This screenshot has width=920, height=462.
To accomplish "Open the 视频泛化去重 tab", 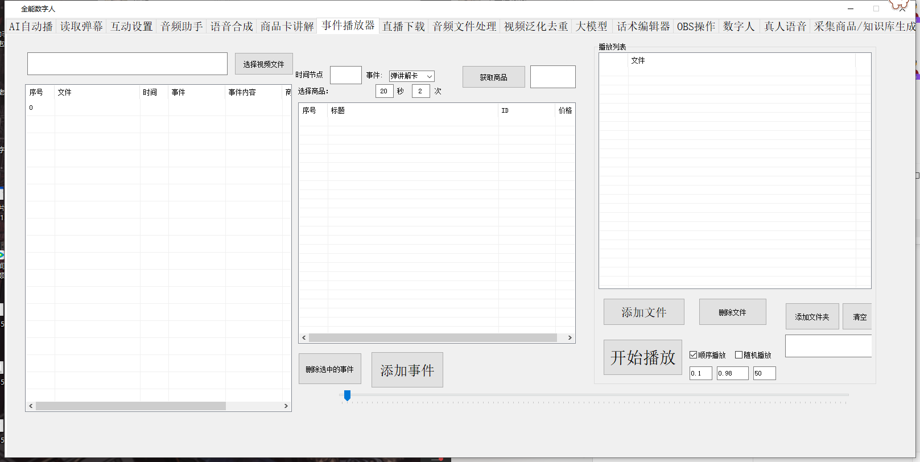I will point(536,26).
